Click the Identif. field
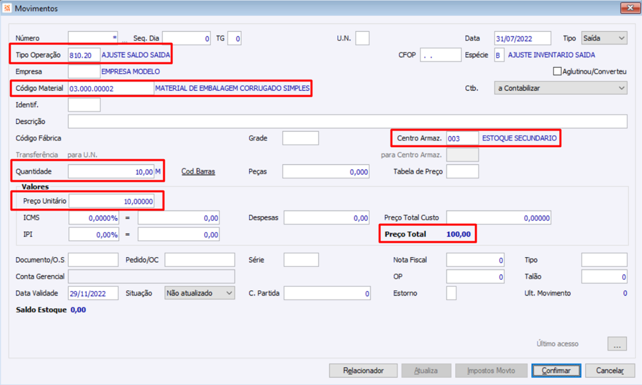The height and width of the screenshot is (385, 642). pyautogui.click(x=84, y=105)
